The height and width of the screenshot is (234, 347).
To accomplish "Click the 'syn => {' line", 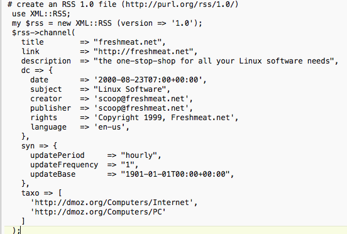I will [39, 146].
